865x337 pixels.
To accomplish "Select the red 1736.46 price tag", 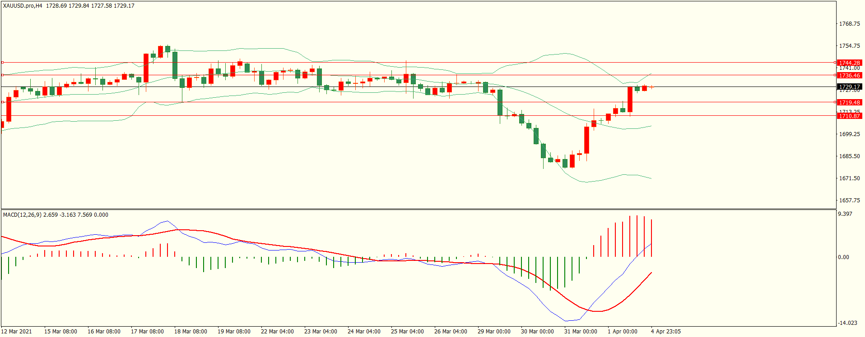I will (849, 75).
